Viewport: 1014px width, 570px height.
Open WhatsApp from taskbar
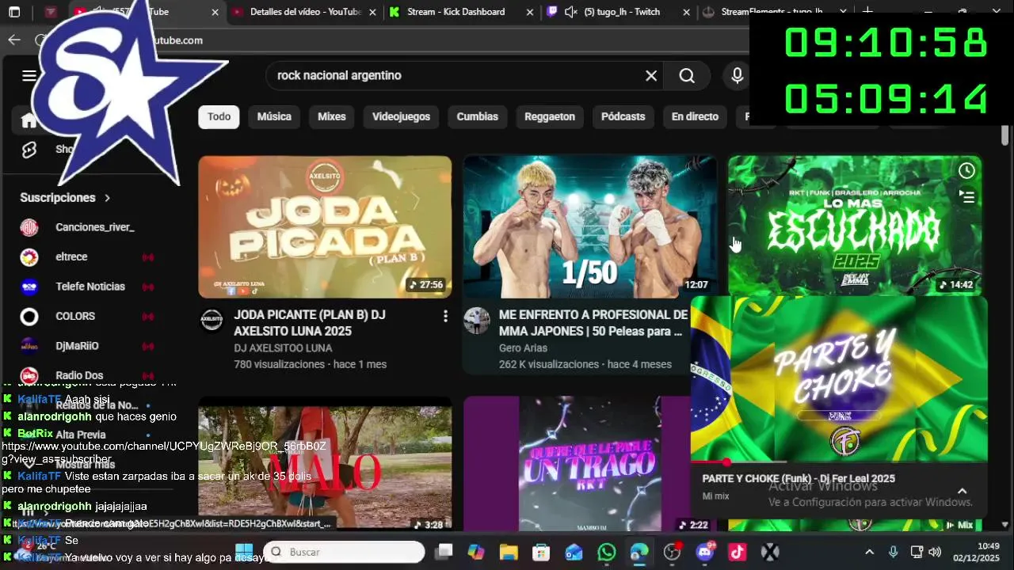[x=607, y=552]
